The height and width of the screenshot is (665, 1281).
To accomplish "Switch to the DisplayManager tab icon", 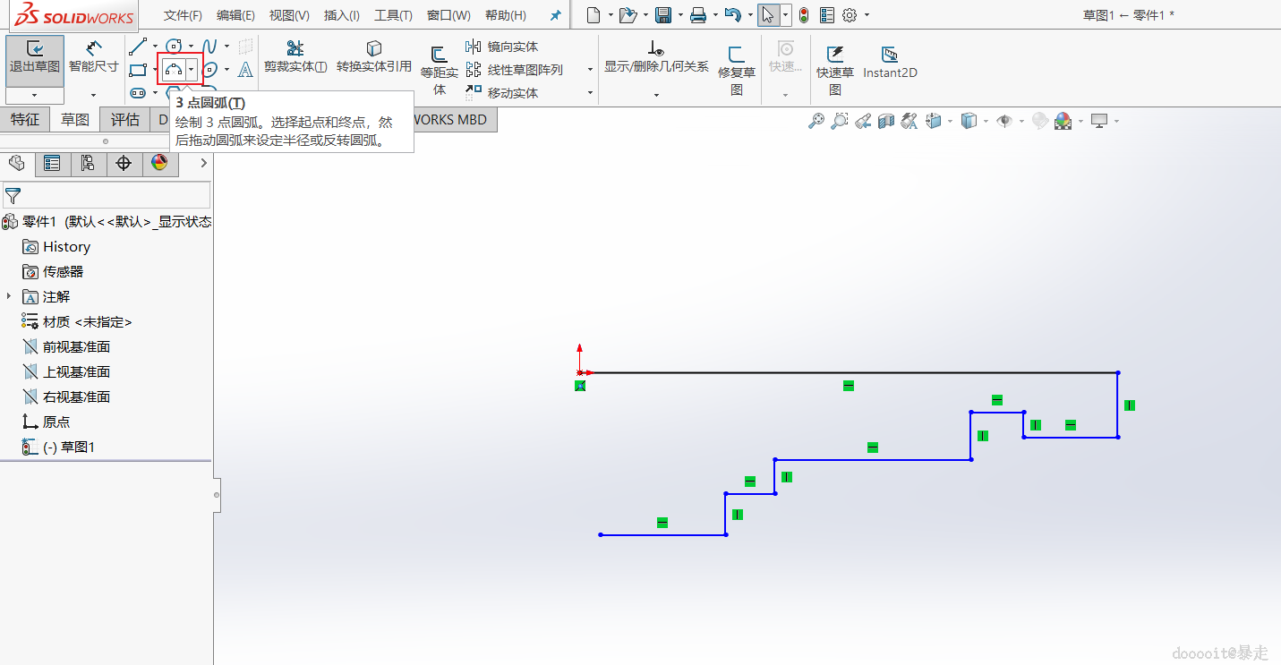I will [x=159, y=163].
